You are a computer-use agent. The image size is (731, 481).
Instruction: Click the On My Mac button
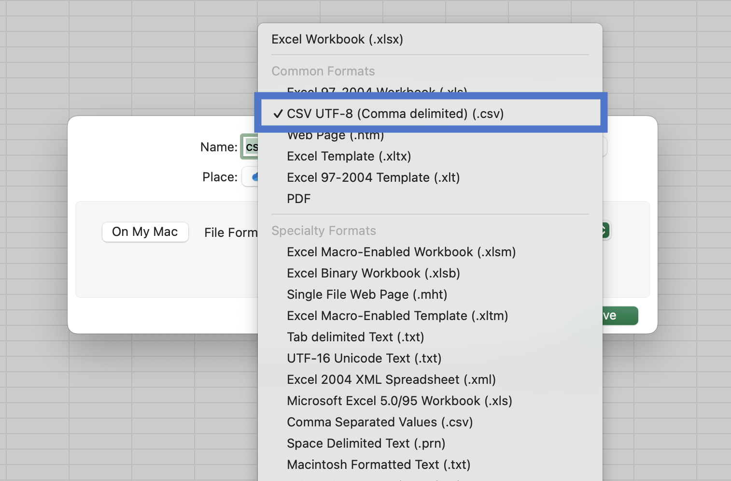click(x=145, y=232)
